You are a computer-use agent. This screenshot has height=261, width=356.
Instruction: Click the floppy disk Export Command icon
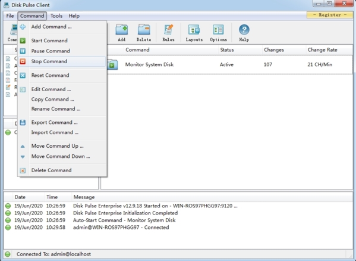click(x=23, y=122)
